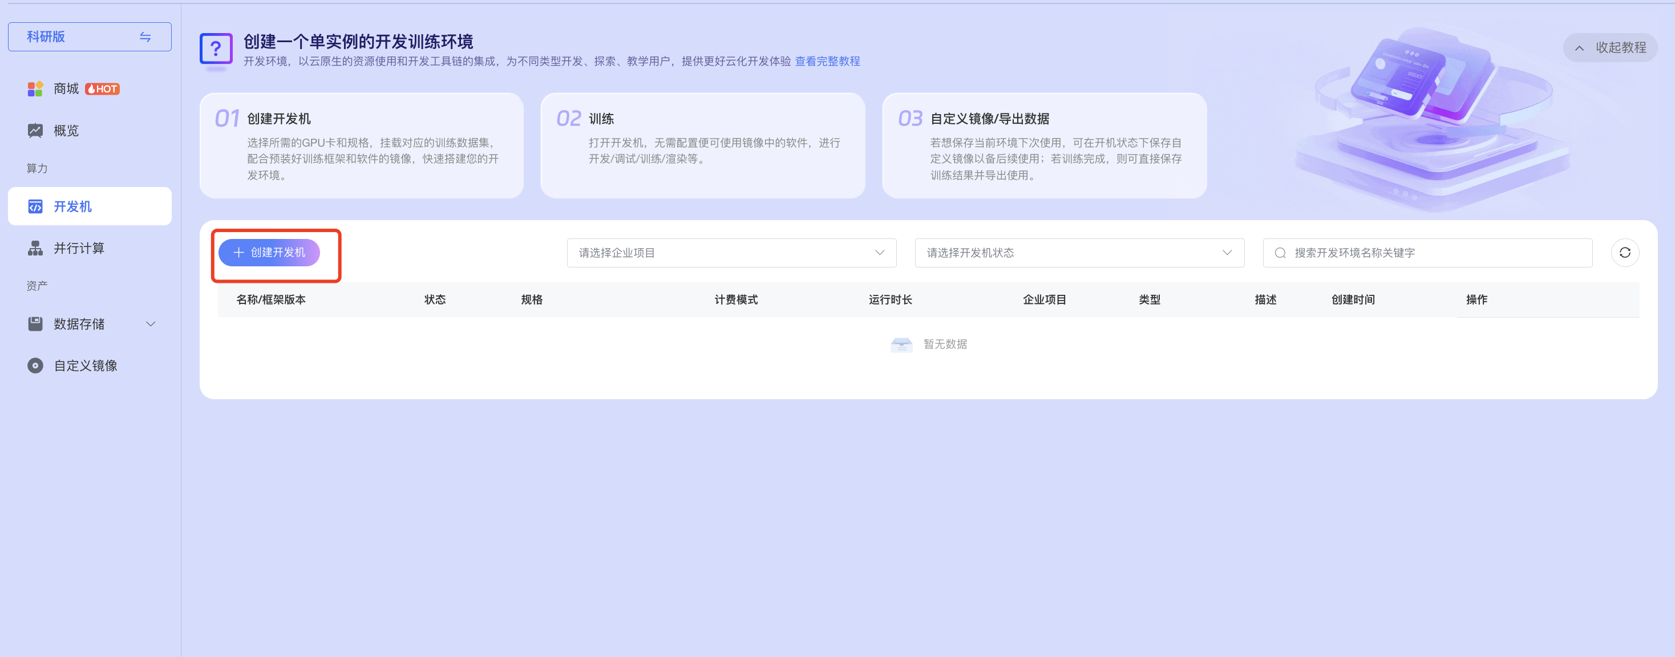
Task: Open the 查看完整教程 link
Action: tap(827, 61)
